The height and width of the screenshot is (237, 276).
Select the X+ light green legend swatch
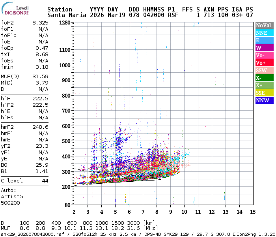[265, 85]
